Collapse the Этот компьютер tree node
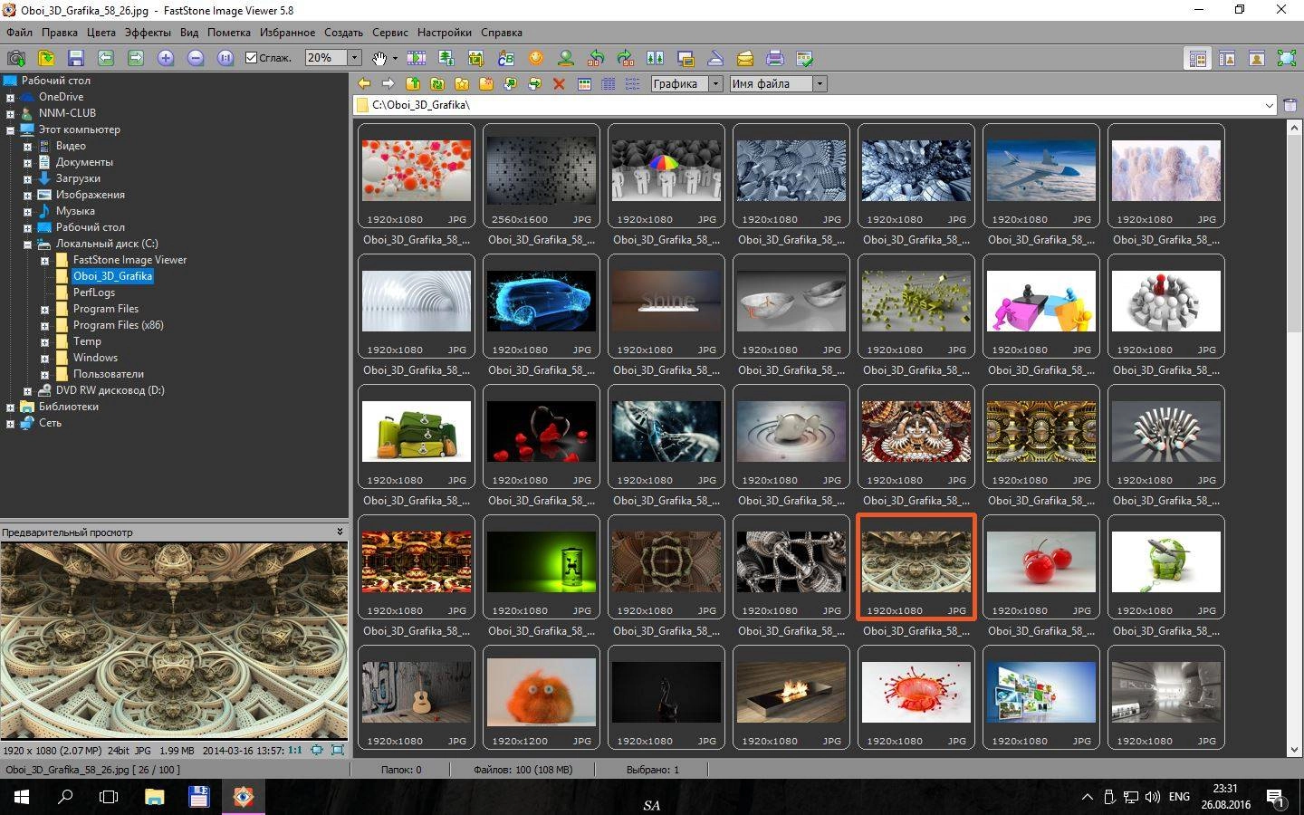Image resolution: width=1304 pixels, height=815 pixels. 10,130
